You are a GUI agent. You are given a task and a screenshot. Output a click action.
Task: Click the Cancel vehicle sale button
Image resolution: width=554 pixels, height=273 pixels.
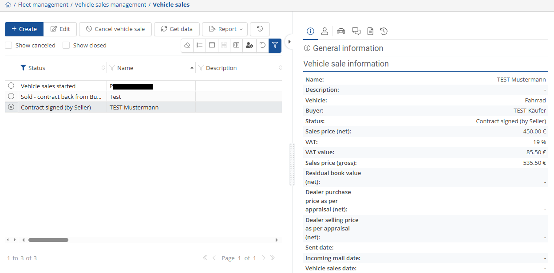pyautogui.click(x=115, y=29)
